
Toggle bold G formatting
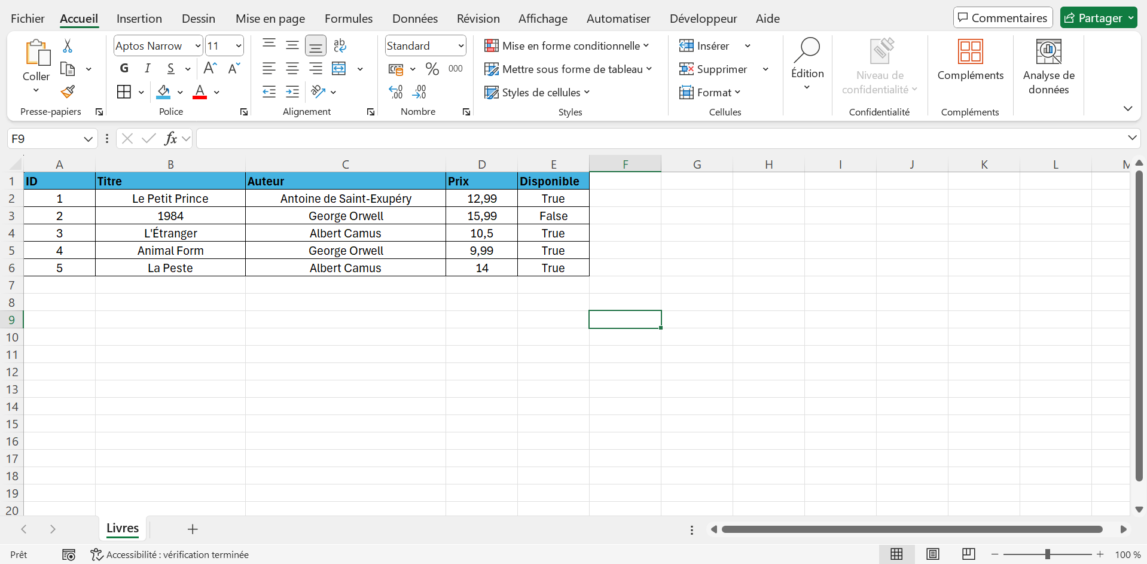[124, 68]
